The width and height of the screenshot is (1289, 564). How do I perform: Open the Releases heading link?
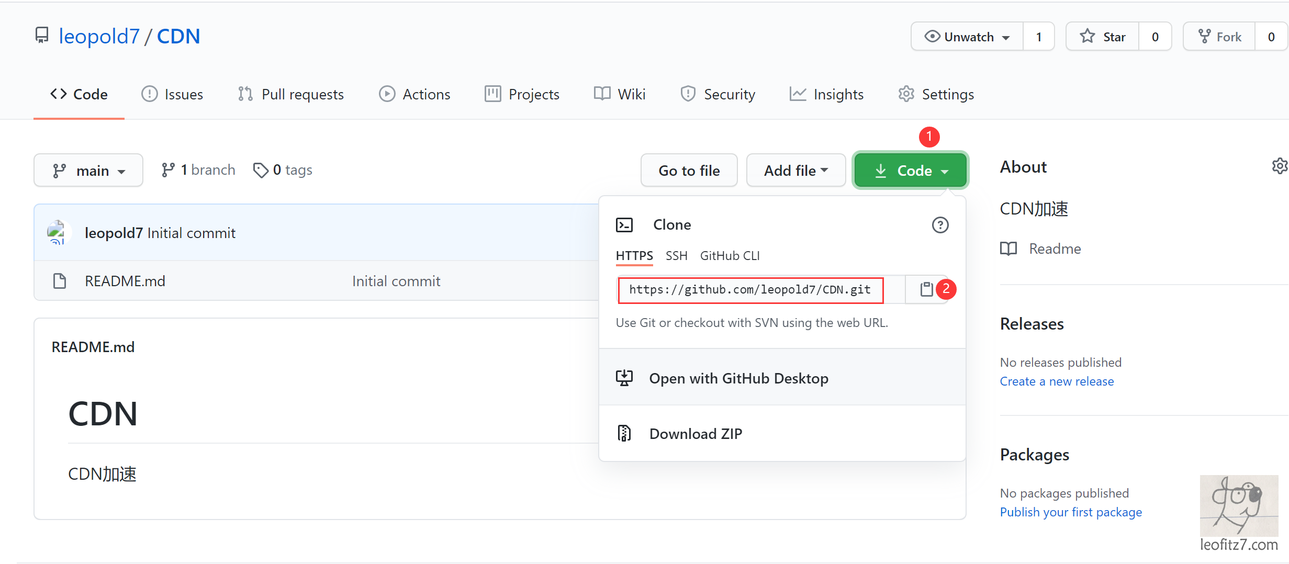pyautogui.click(x=1032, y=324)
